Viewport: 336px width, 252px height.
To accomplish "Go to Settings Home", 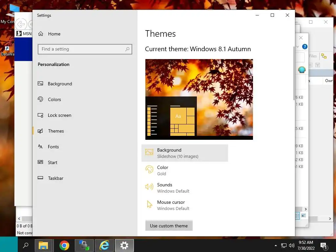I will tap(49, 34).
